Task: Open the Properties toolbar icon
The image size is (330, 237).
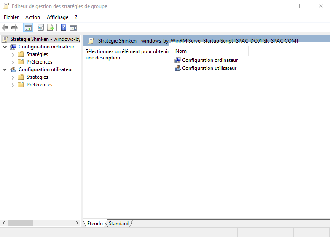Action: 40,28
